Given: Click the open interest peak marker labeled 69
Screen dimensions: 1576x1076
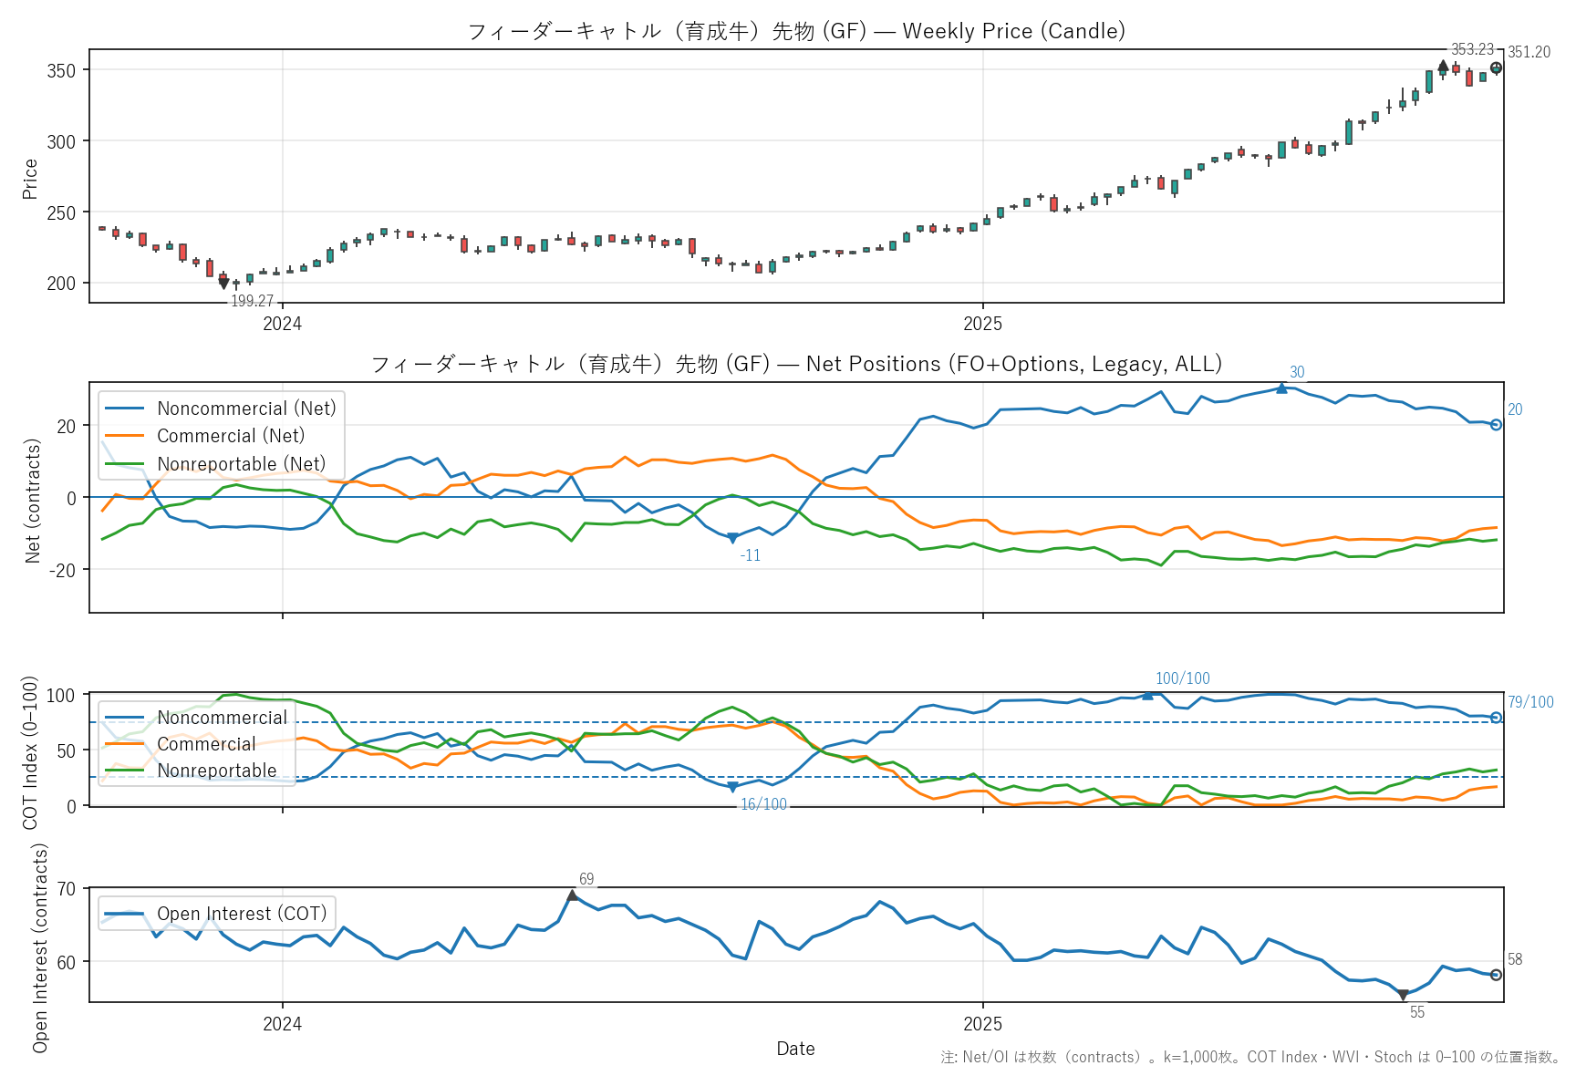Looking at the screenshot, I should (572, 895).
